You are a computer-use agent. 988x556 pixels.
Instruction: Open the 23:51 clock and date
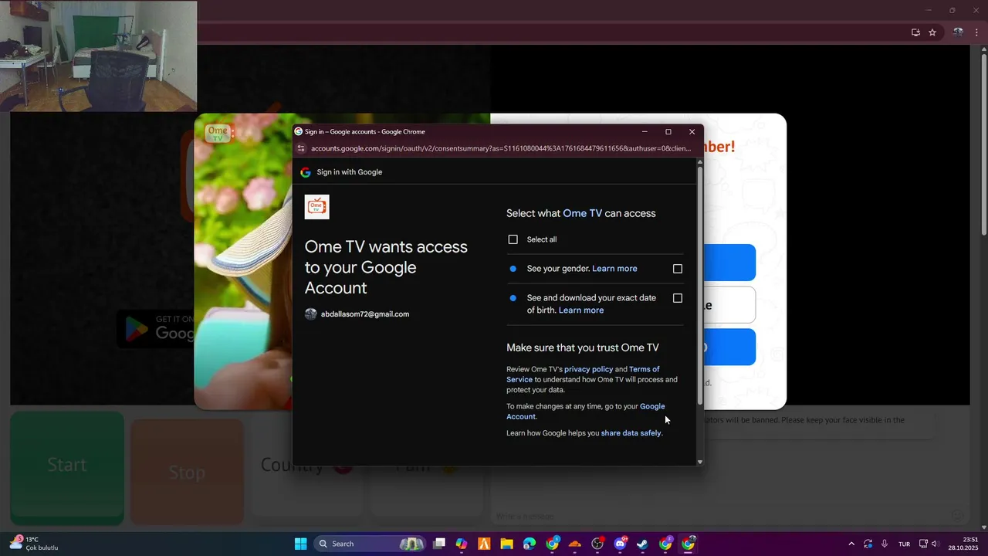(x=963, y=544)
